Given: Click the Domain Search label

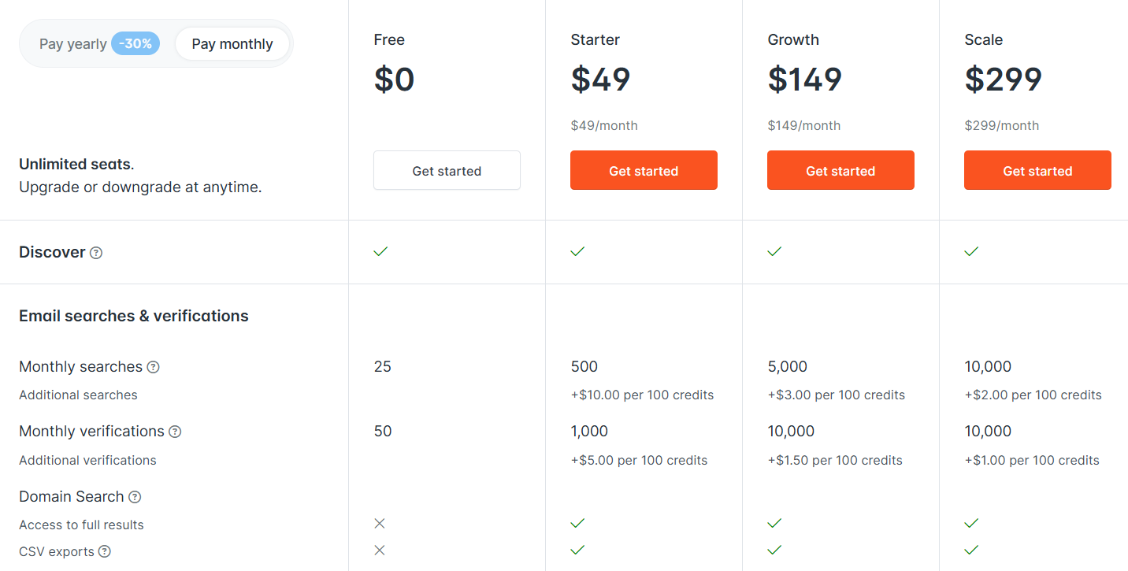Looking at the screenshot, I should [x=72, y=497].
